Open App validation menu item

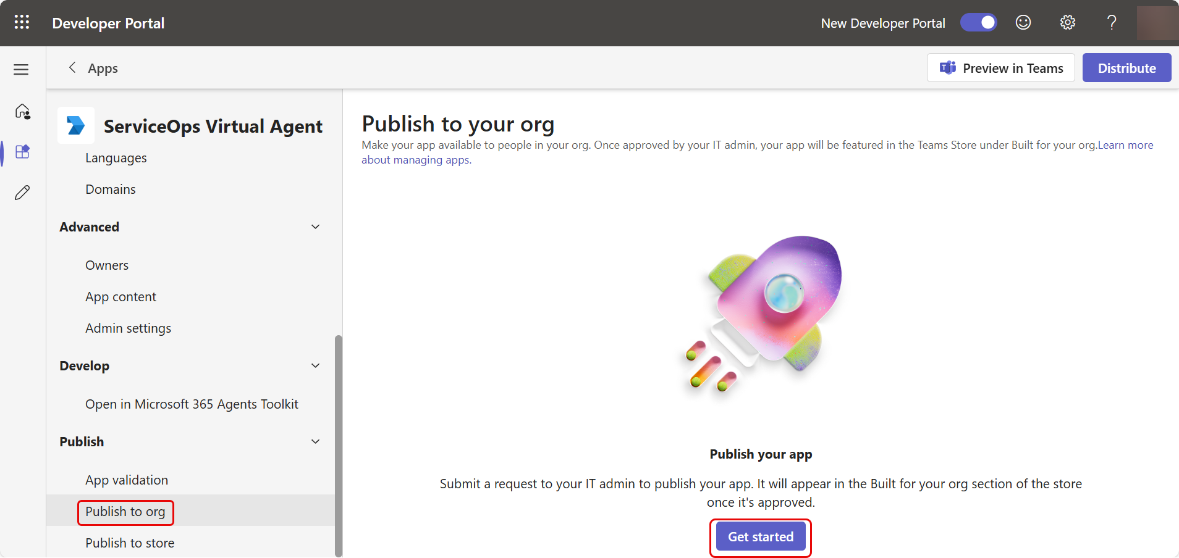point(127,480)
